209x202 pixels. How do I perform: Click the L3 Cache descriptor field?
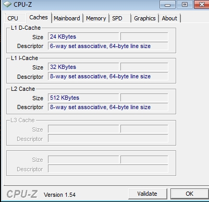point(108,138)
